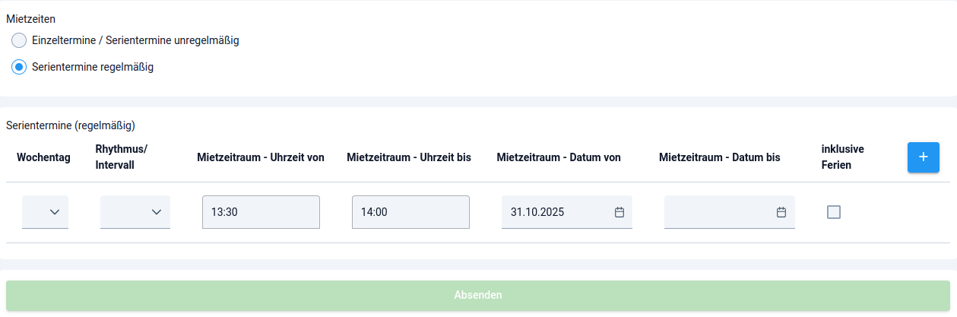This screenshot has width=957, height=317.
Task: Open the Rhythmus/Intervall dropdown
Action: (x=135, y=212)
